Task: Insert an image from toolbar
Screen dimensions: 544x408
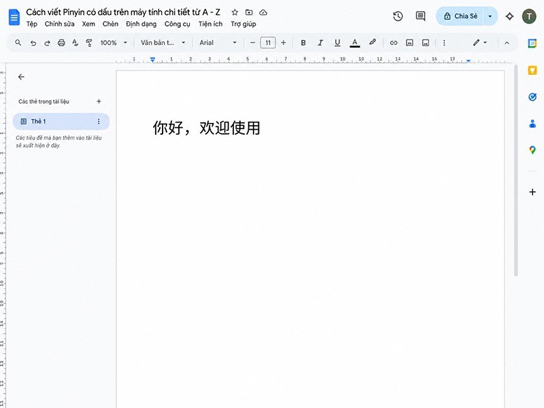Action: [426, 43]
